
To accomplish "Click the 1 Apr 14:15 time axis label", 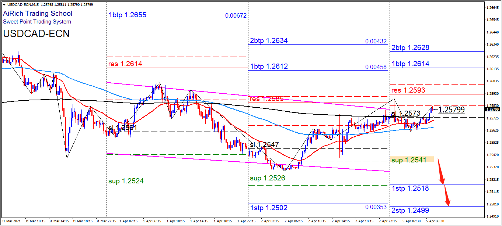I will [200, 222].
